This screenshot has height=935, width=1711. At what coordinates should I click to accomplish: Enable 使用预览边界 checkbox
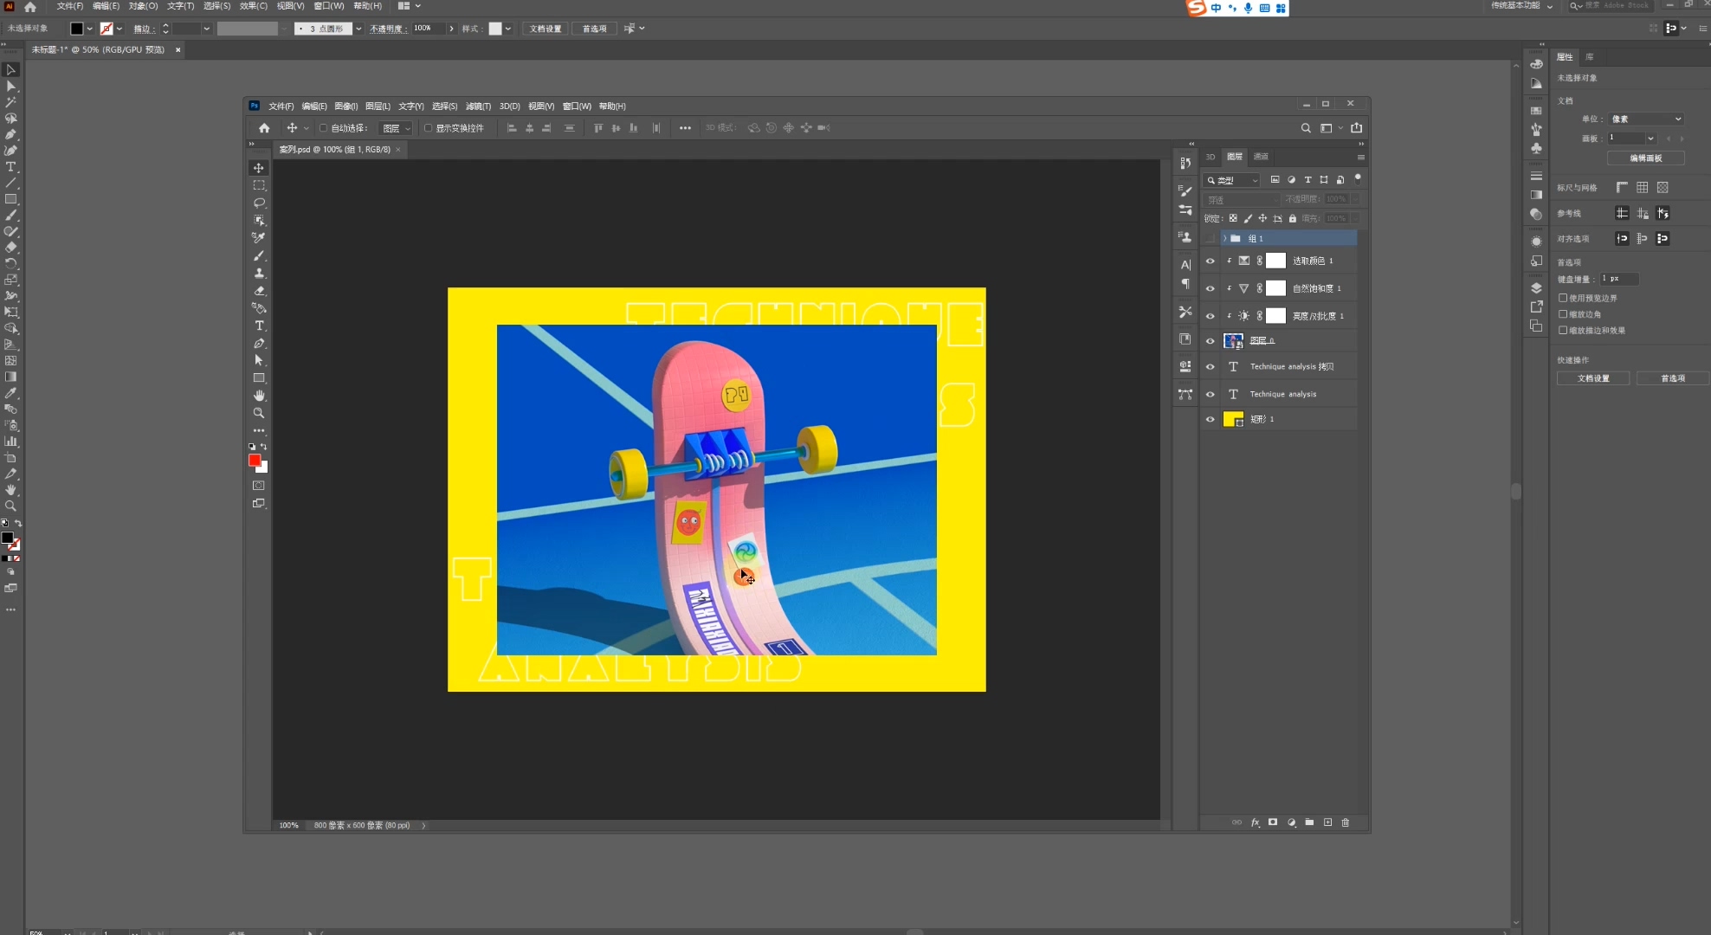coord(1564,298)
